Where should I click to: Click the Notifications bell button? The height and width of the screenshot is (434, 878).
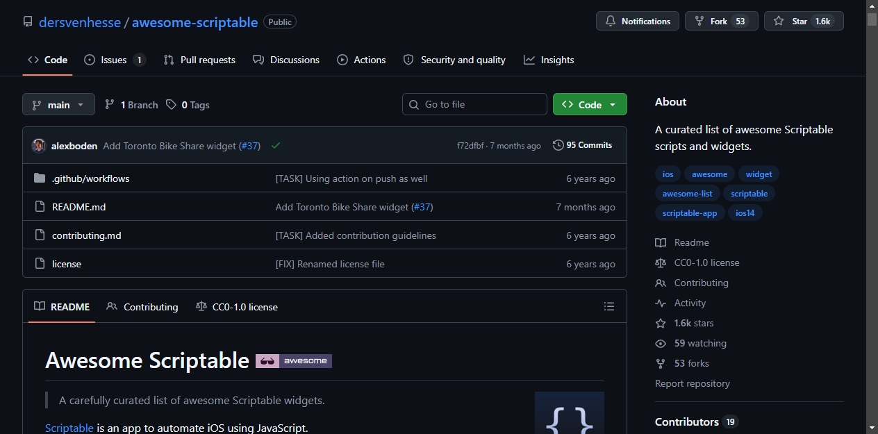pos(638,21)
